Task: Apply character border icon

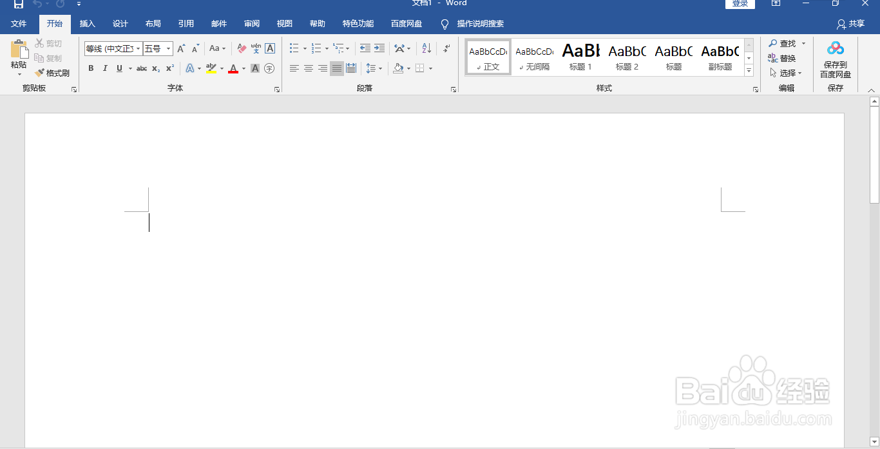Action: [x=270, y=48]
